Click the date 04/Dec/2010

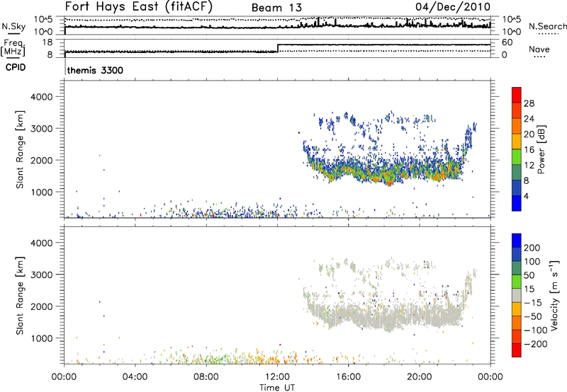point(453,7)
